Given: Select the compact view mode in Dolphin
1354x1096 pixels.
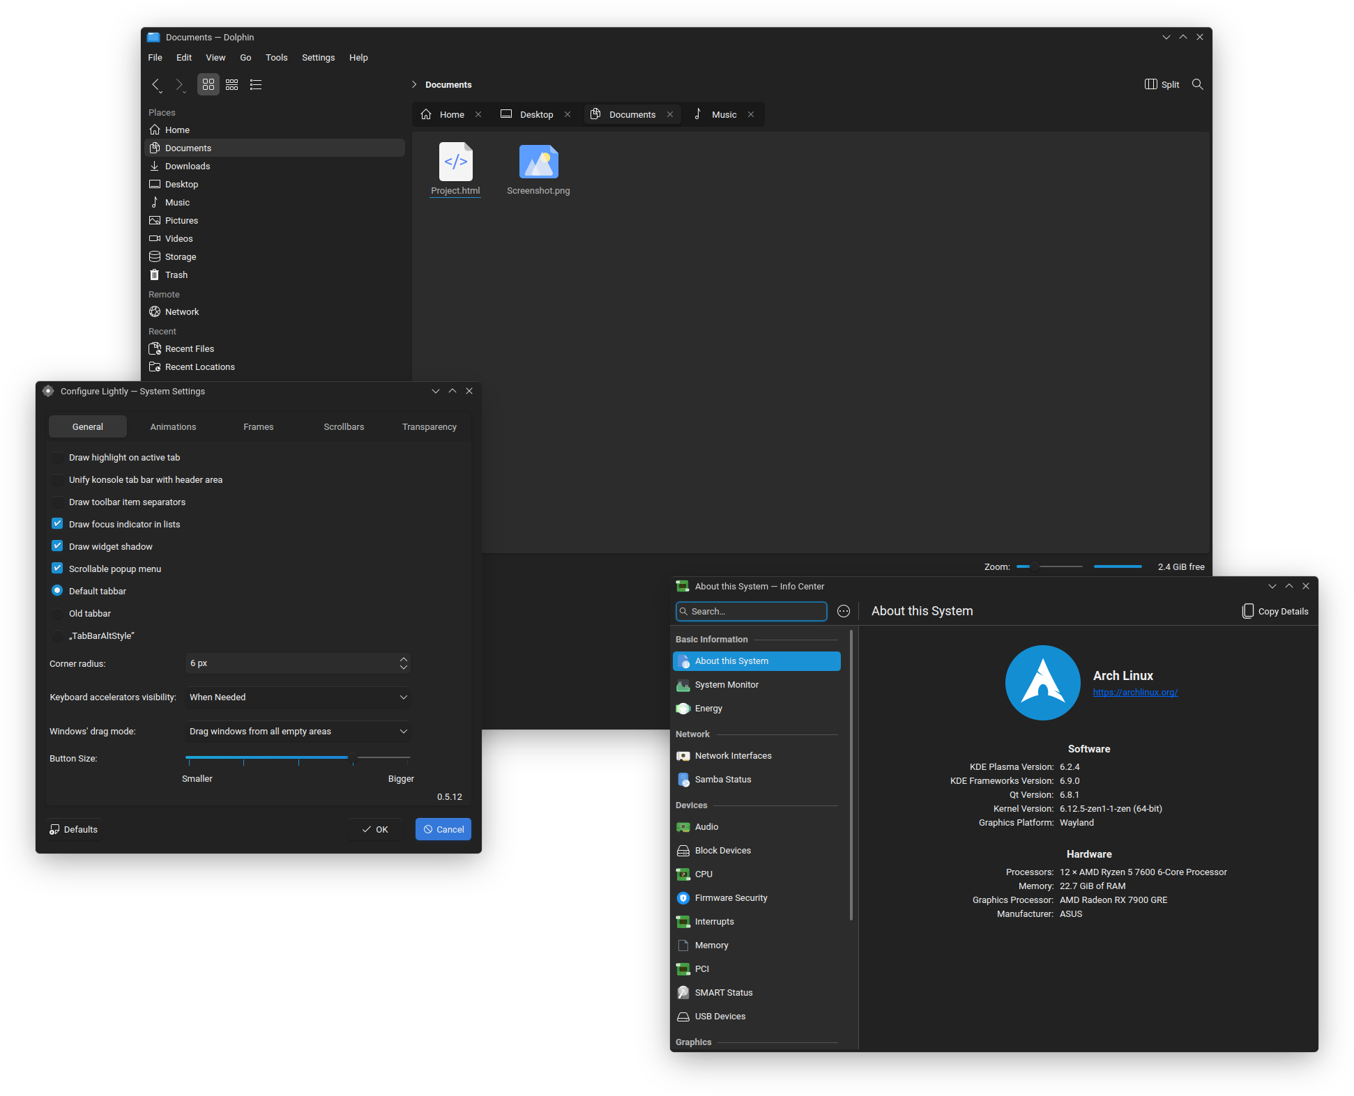Looking at the screenshot, I should tap(231, 84).
